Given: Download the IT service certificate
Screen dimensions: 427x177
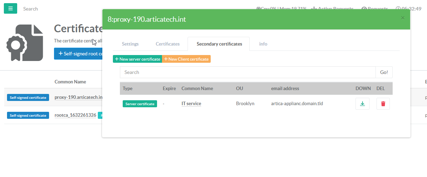Looking at the screenshot, I should tap(362, 104).
